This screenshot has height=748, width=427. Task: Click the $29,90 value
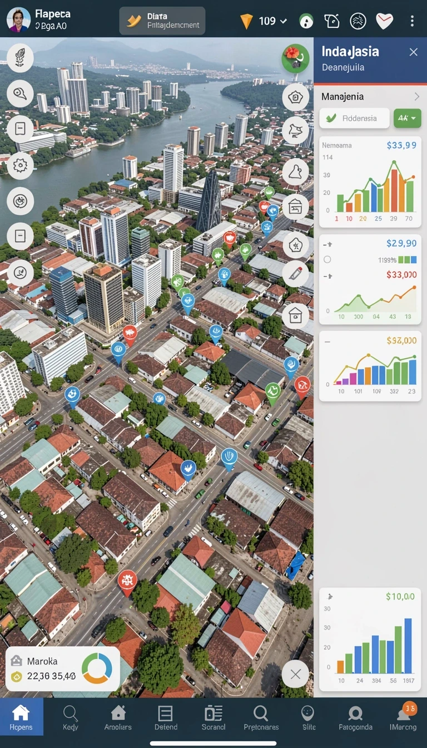[x=401, y=243]
